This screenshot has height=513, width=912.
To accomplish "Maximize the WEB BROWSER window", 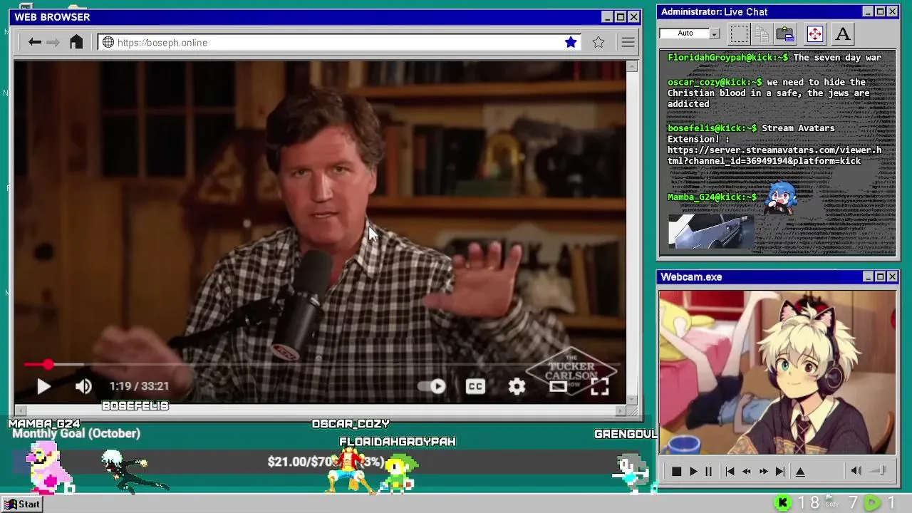I will pyautogui.click(x=621, y=16).
